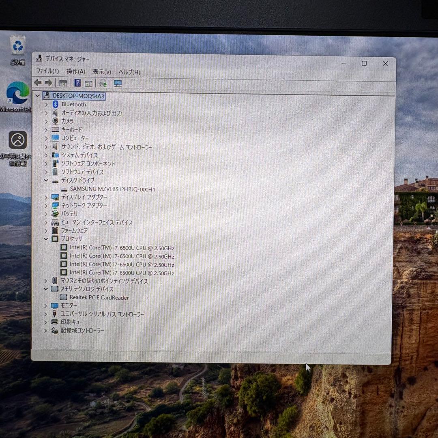Image resolution: width=438 pixels, height=438 pixels.
Task: Click the scan for hardware changes monitor icon
Action: coord(118,84)
